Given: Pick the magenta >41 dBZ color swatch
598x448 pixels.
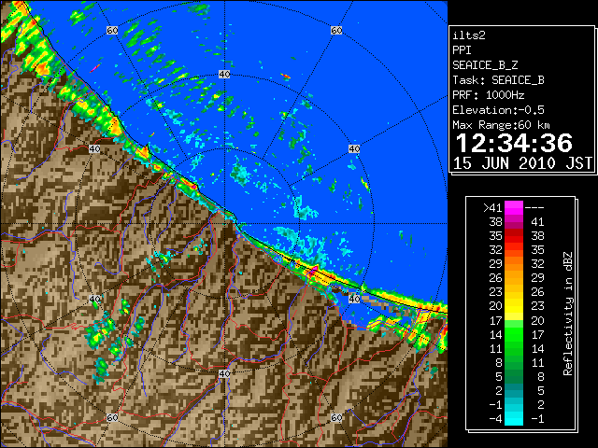Looking at the screenshot, I should [514, 208].
